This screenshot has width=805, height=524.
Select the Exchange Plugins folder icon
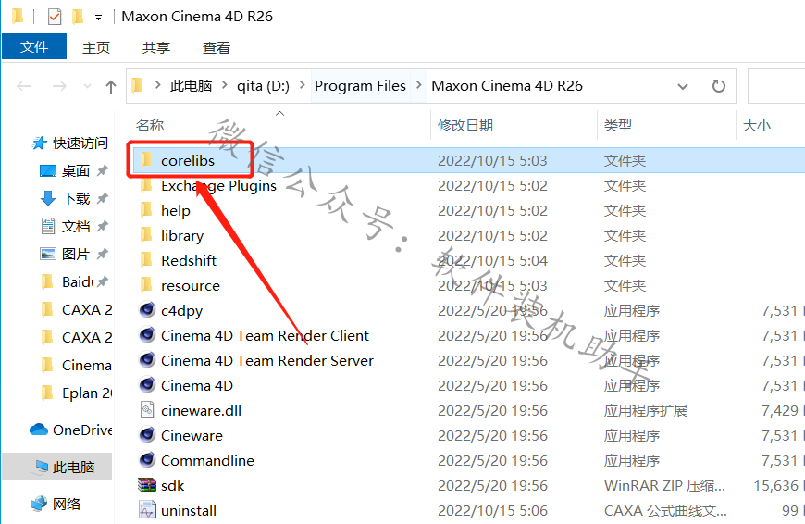146,185
